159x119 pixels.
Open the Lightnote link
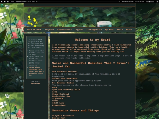(x=58, y=98)
